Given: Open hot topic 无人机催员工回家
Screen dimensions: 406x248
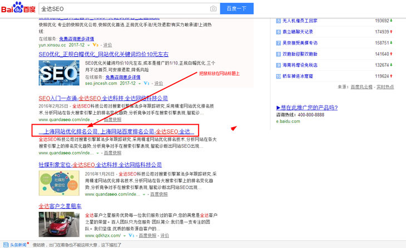Looking at the screenshot, I should coord(300,21).
